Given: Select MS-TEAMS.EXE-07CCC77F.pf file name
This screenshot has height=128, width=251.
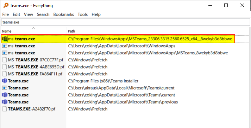Looking at the screenshot, I should [x=36, y=60].
